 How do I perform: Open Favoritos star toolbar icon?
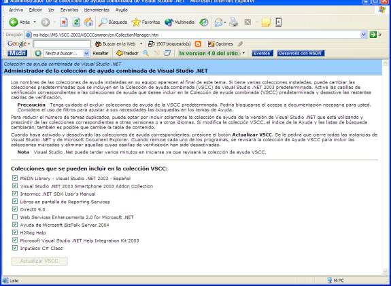click(136, 22)
